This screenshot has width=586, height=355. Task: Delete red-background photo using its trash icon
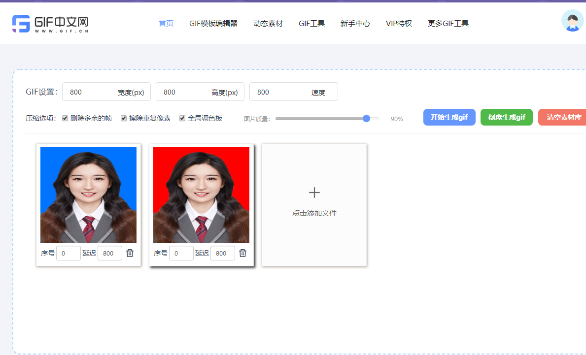(x=242, y=253)
